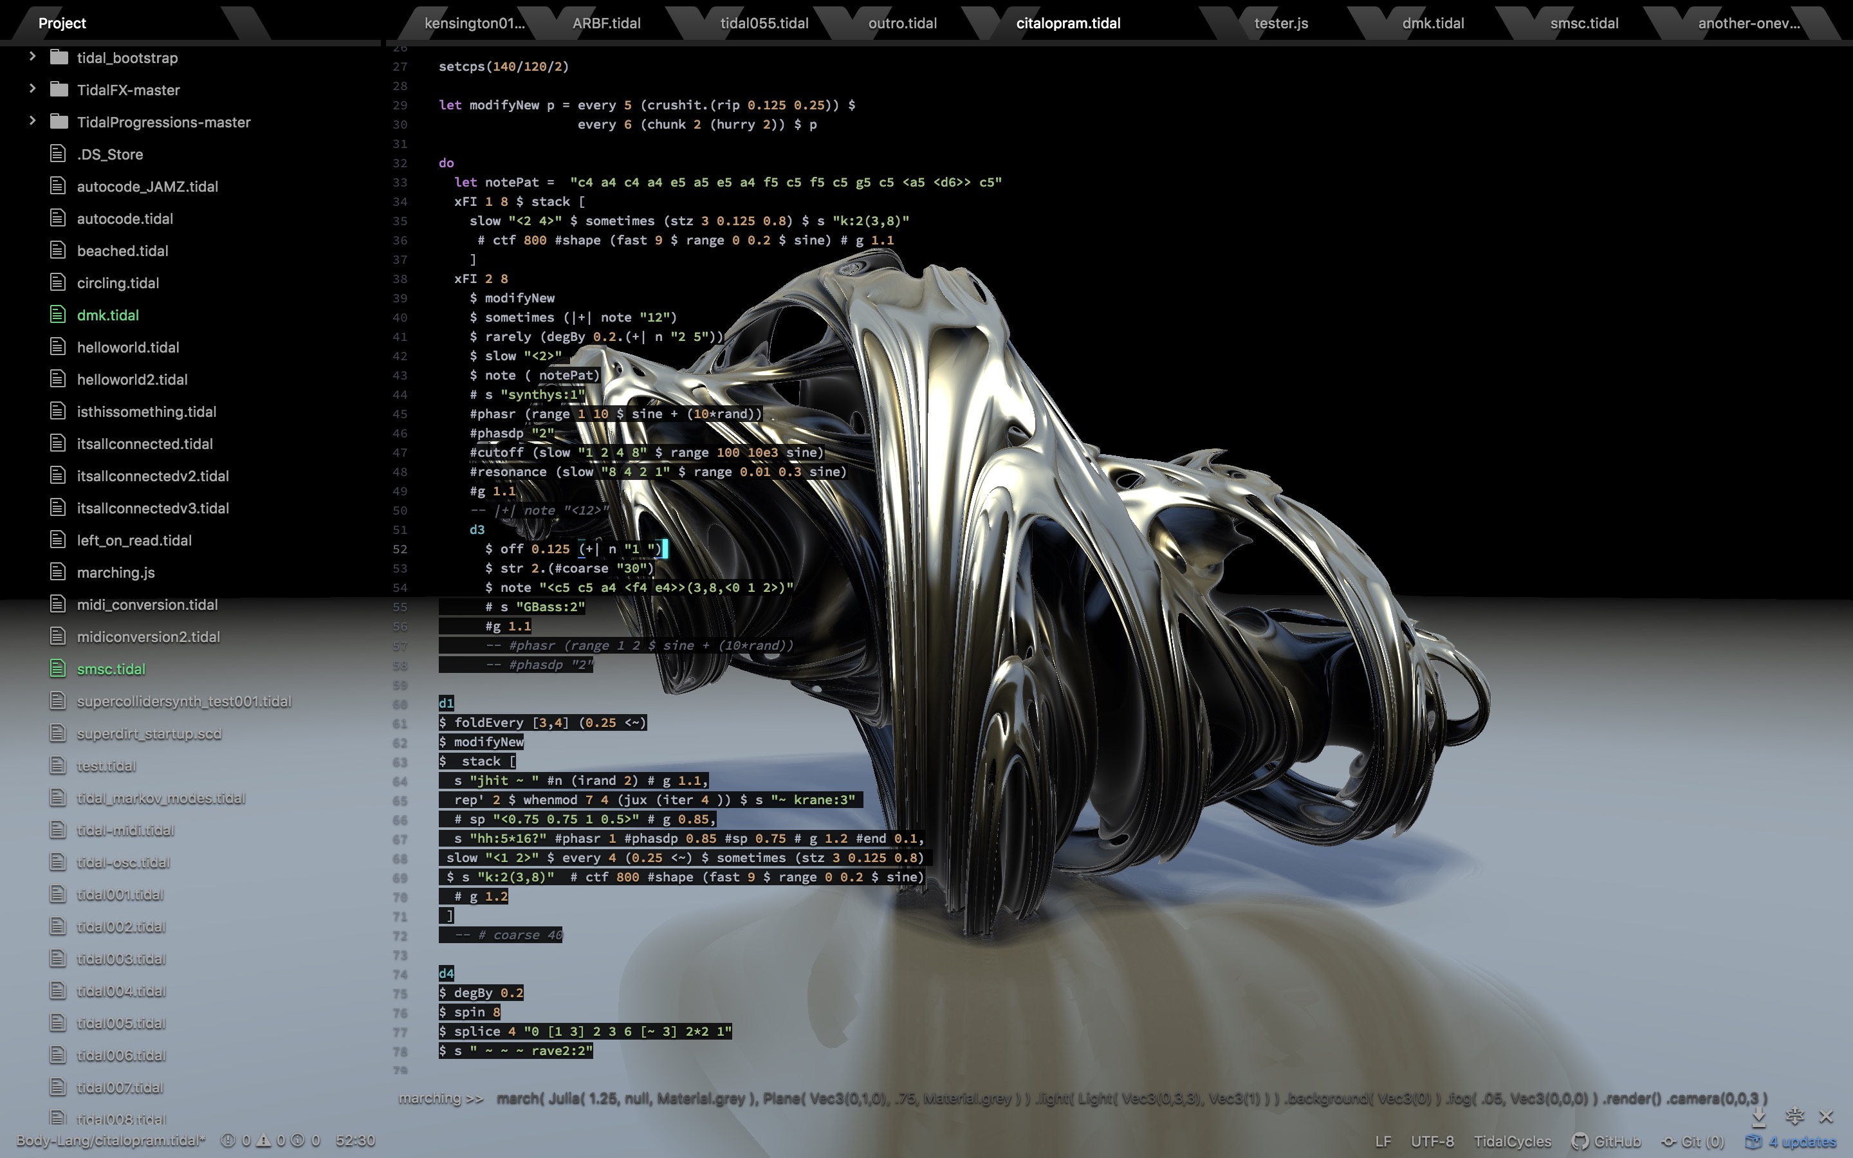
Task: Click the linter error count icon
Action: pyautogui.click(x=227, y=1141)
